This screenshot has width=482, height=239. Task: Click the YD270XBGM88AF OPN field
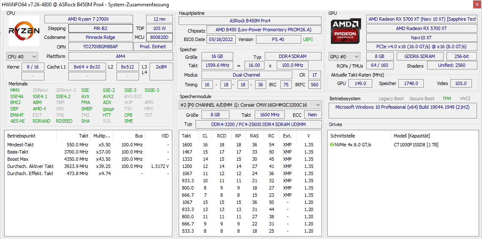pos(101,47)
